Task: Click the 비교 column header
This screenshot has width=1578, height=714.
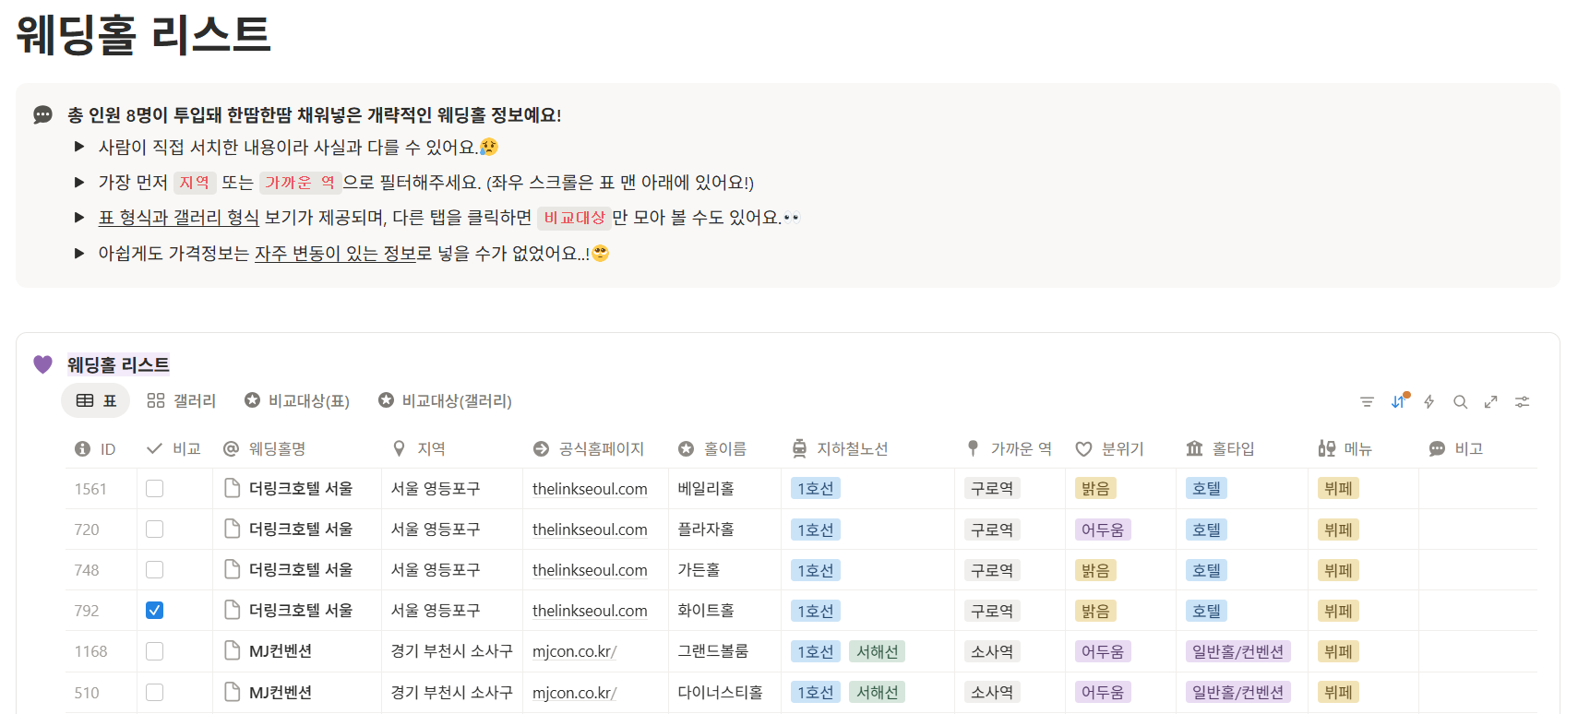Action: click(x=173, y=448)
